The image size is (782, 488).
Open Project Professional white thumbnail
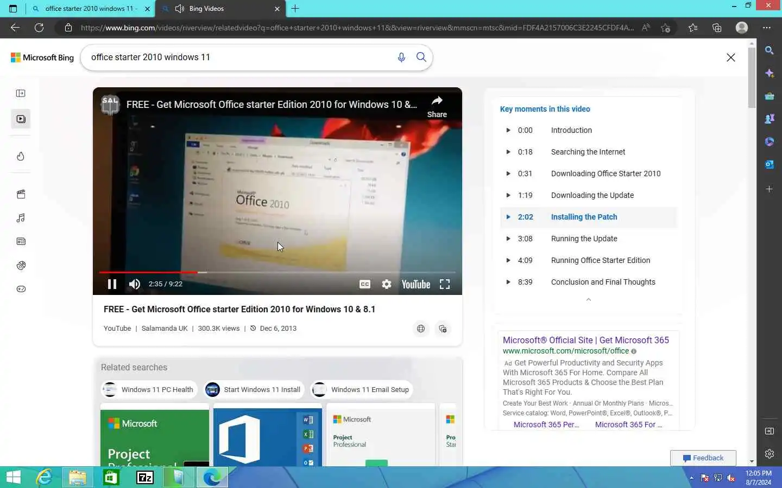click(381, 435)
